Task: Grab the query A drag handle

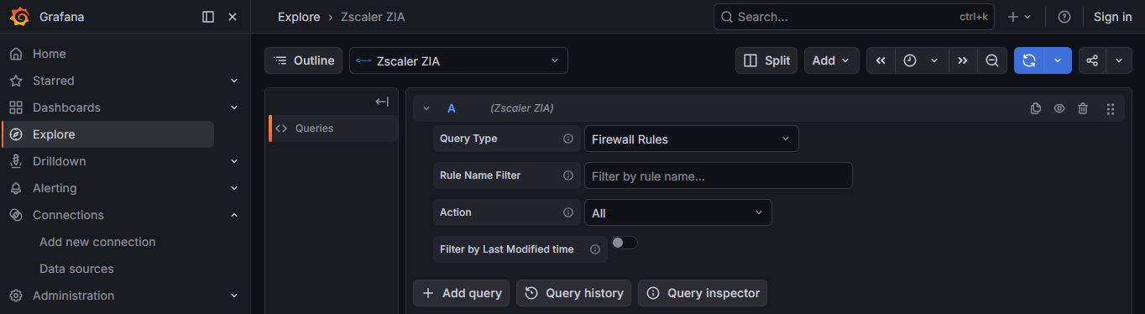Action: point(1111,108)
